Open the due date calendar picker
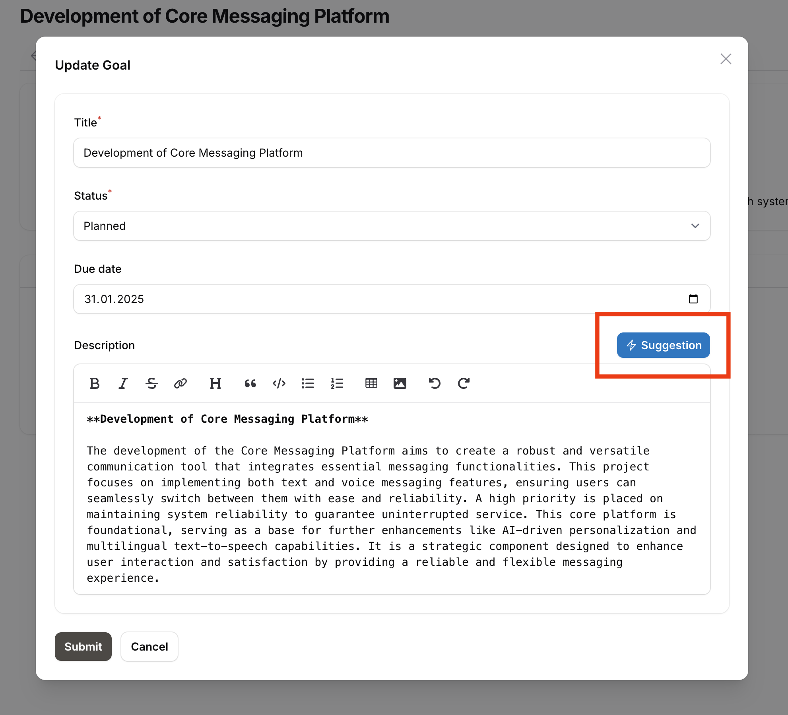 click(693, 299)
